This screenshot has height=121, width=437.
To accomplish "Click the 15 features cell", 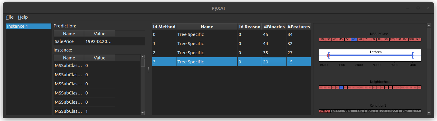I will (x=298, y=62).
